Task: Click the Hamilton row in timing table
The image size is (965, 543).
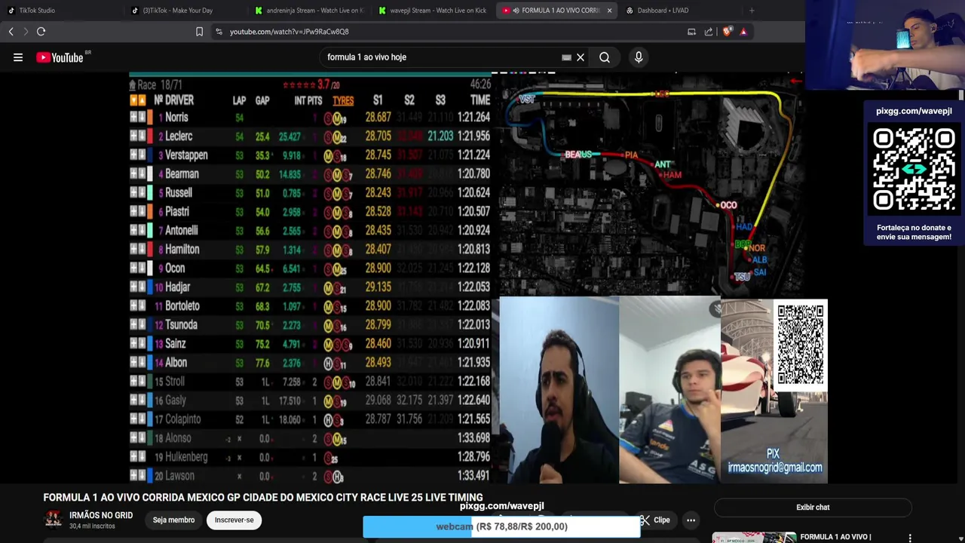Action: tap(310, 250)
